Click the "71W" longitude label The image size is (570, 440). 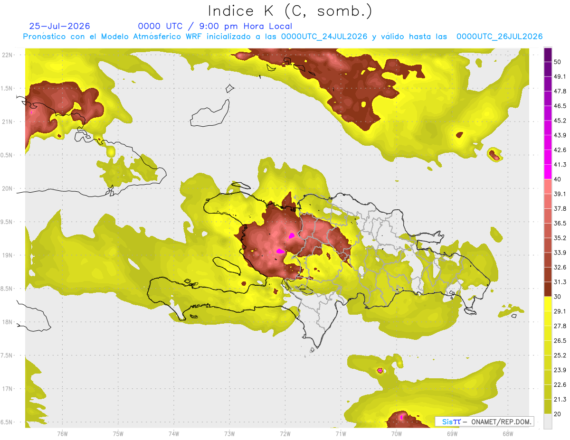tap(341, 434)
